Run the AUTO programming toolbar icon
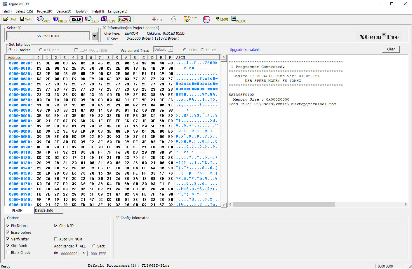The image size is (412, 269). click(x=44, y=20)
